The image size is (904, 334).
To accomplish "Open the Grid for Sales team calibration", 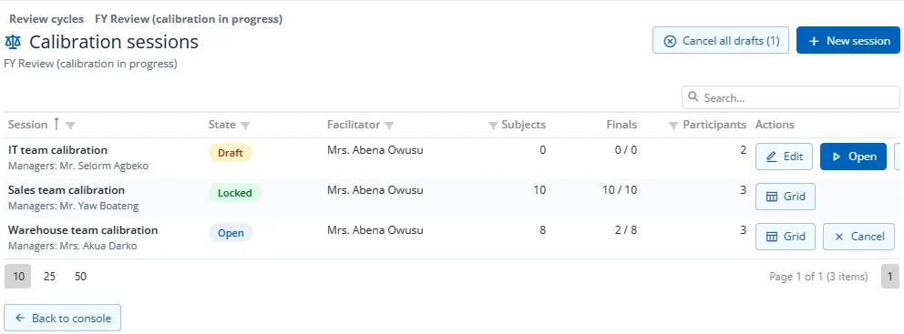I will 786,197.
